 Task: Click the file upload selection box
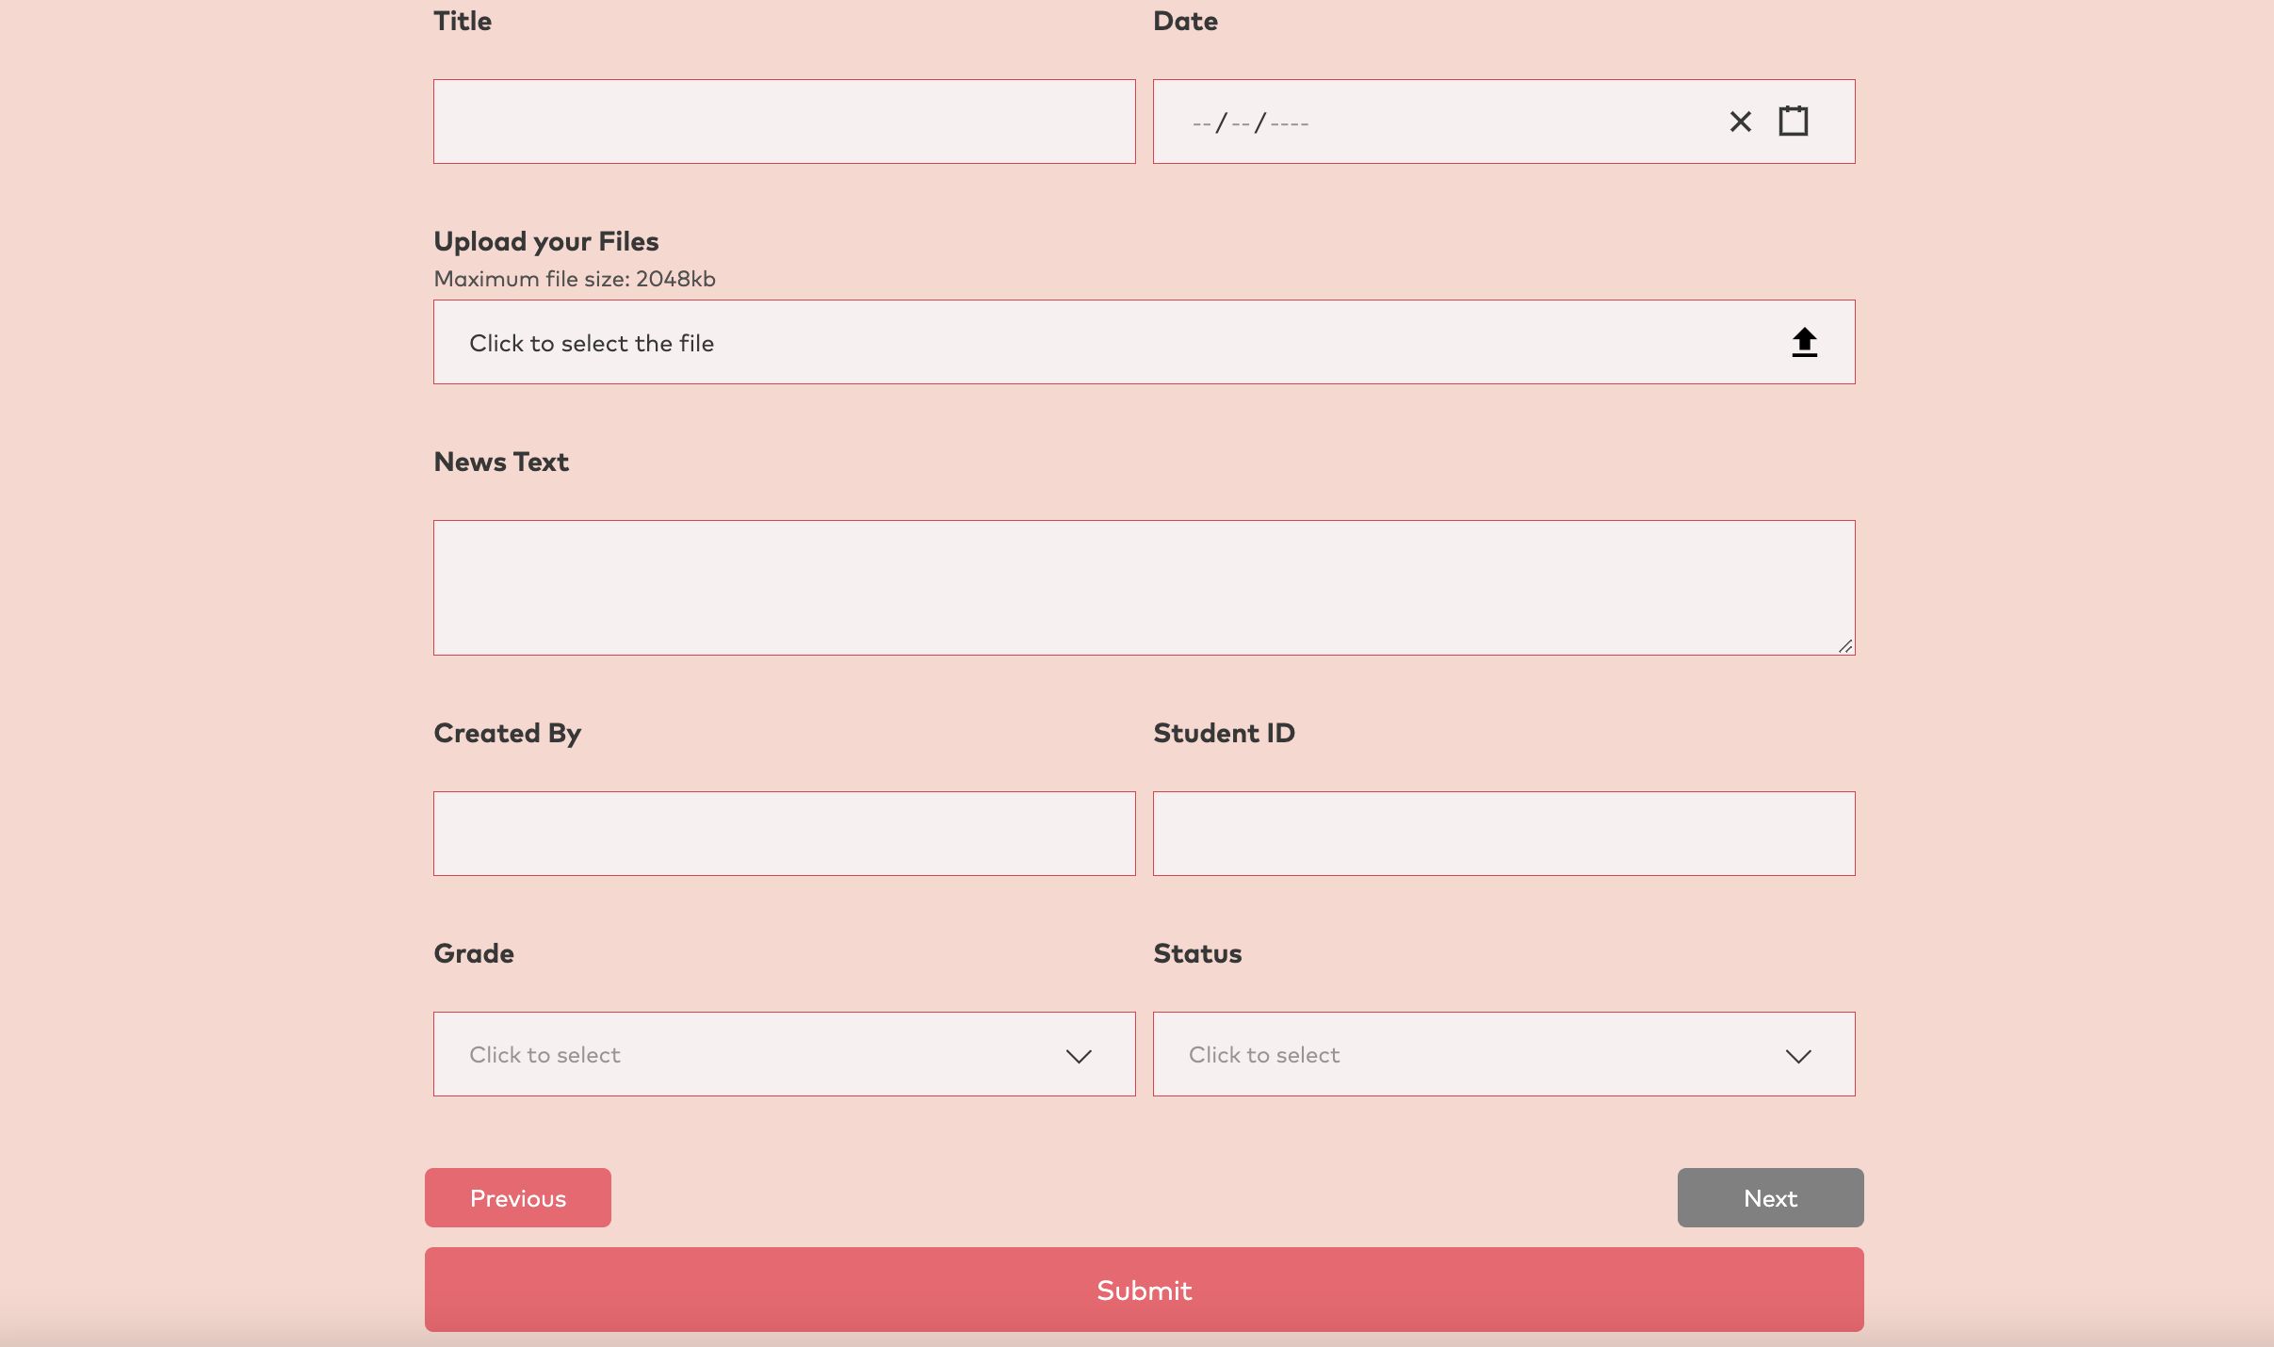tap(1143, 341)
